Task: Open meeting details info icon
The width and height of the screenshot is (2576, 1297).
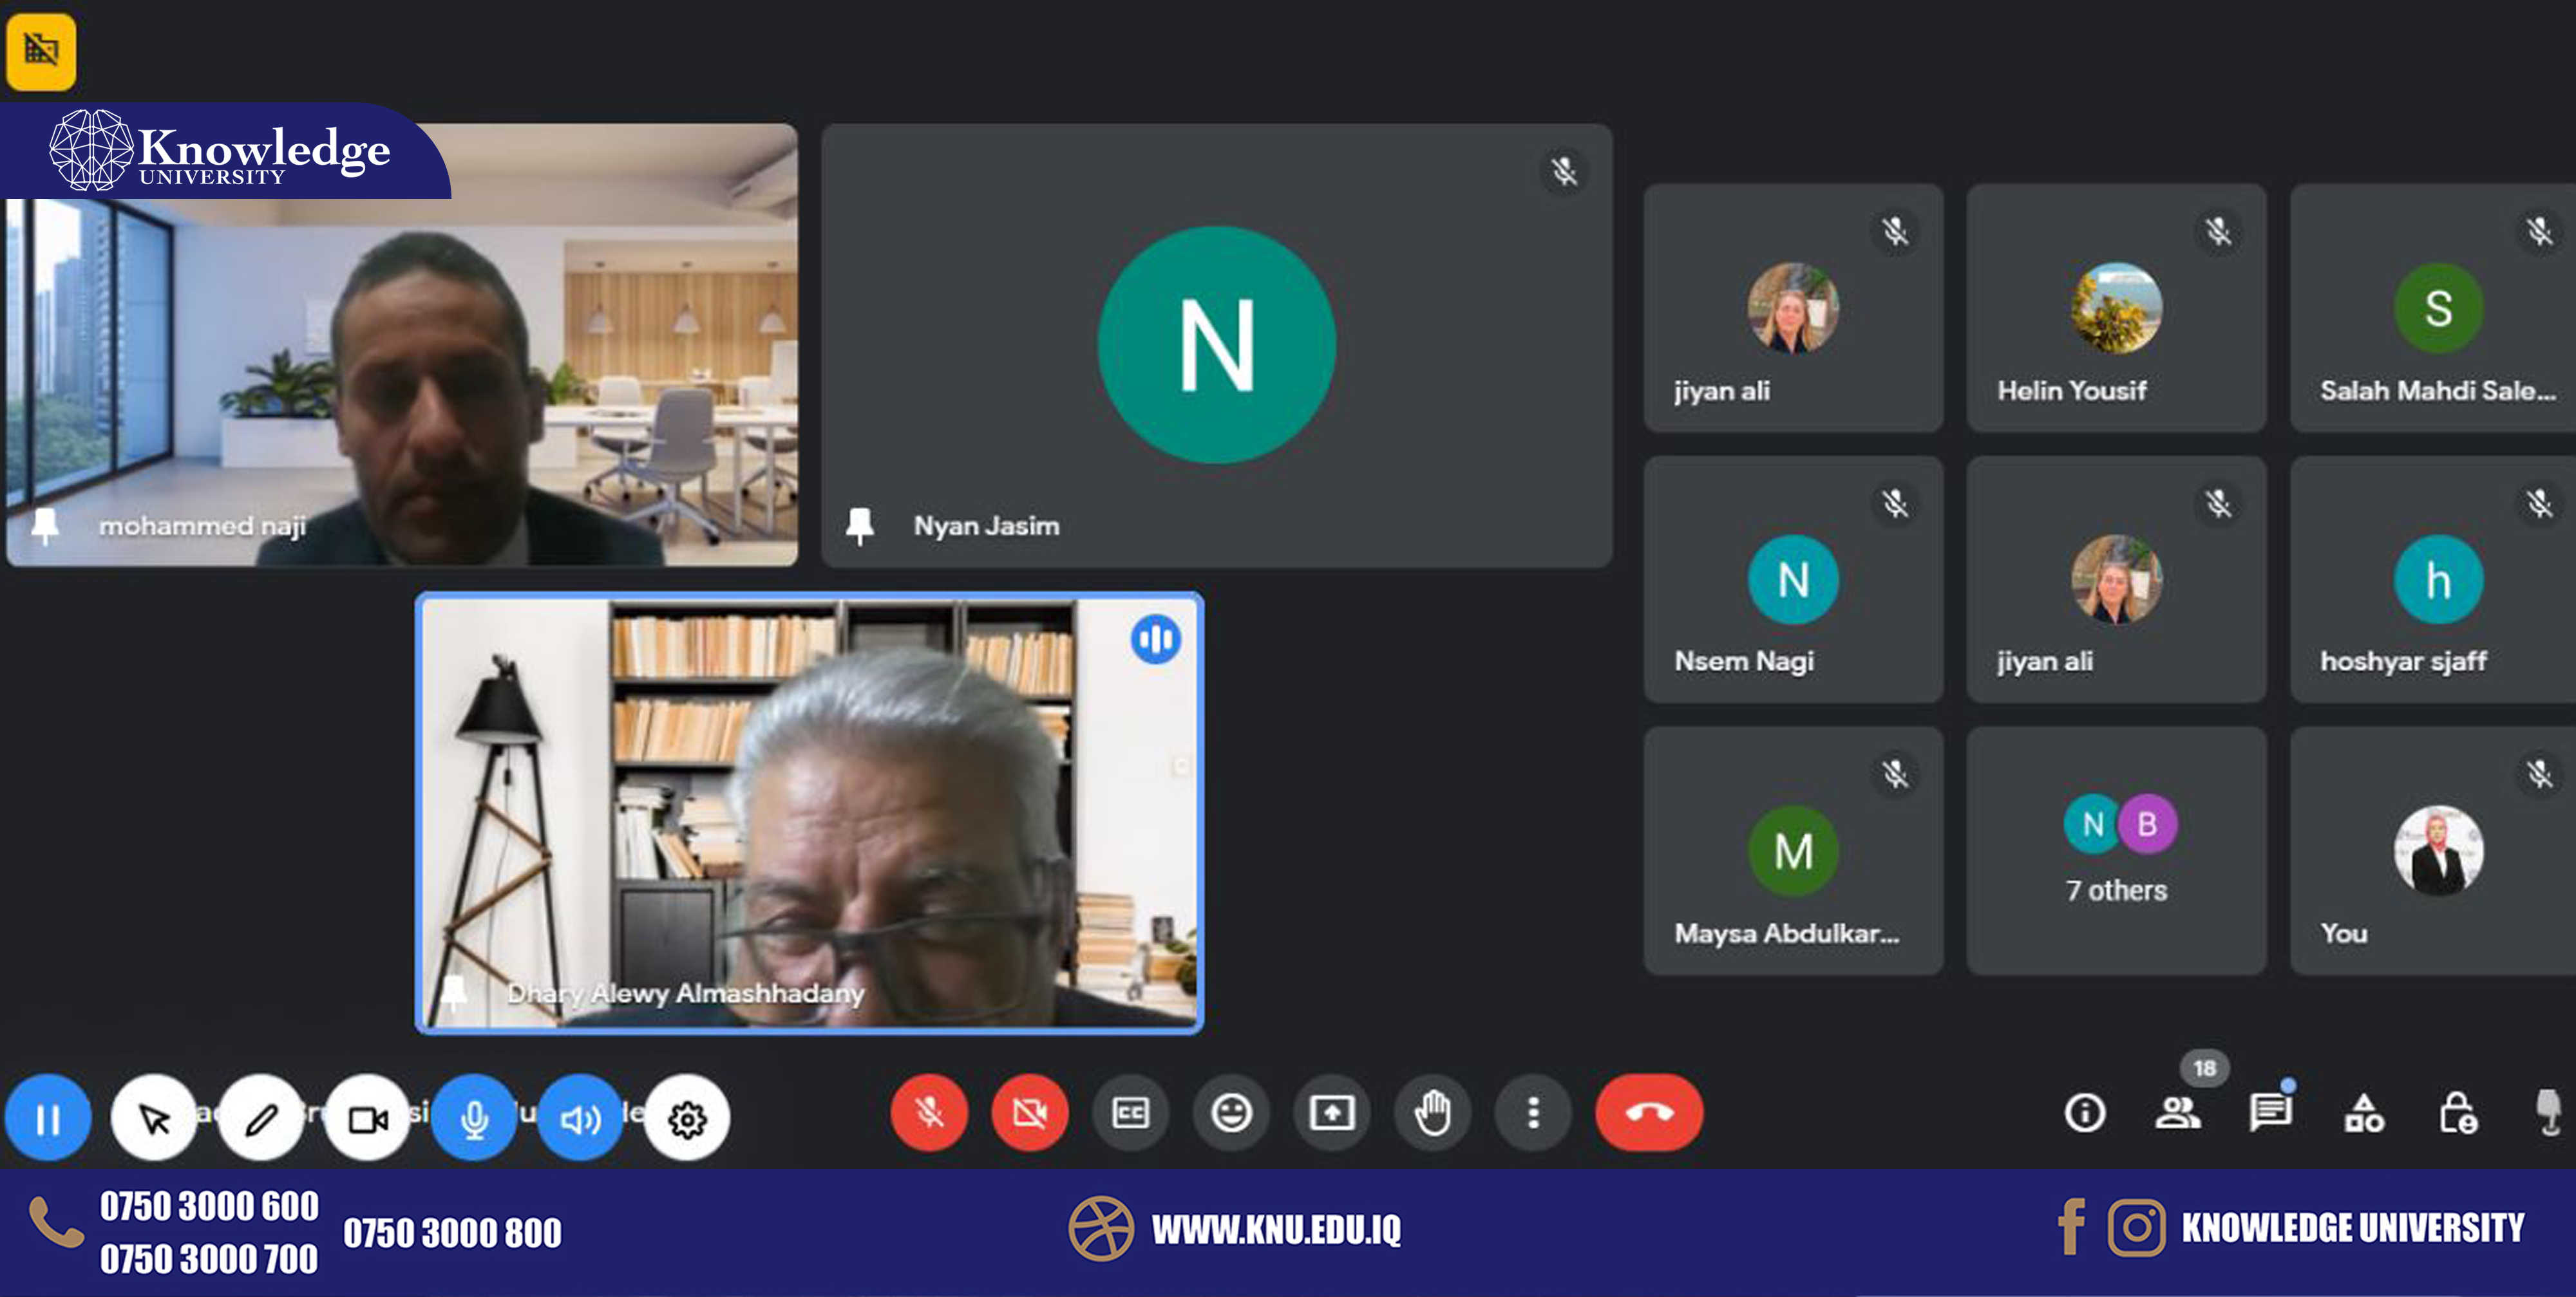Action: 2085,1112
